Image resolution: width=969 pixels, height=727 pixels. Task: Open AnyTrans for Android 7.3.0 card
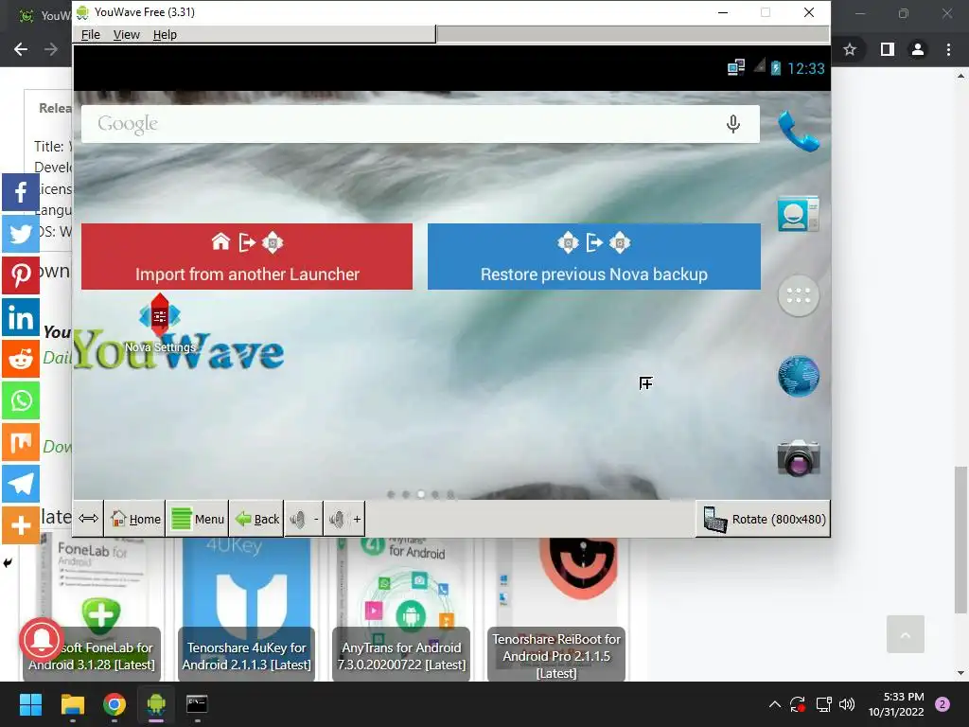pyautogui.click(x=401, y=609)
